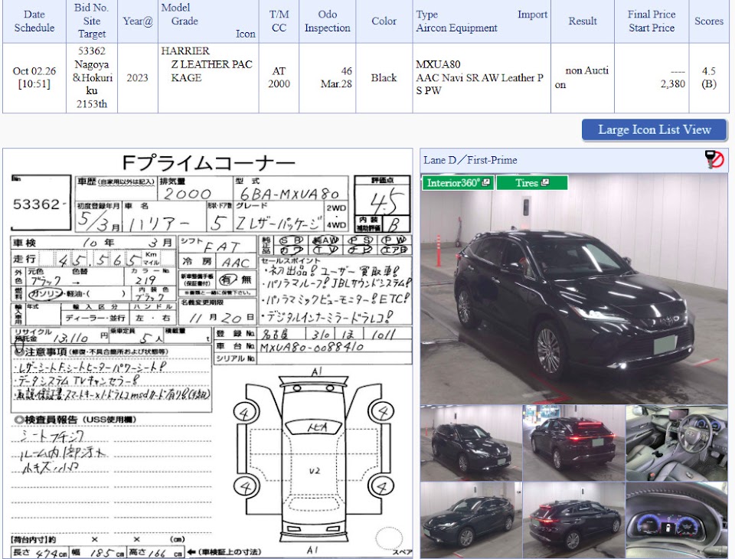Open the rear view thumbnail with brake lights
735x559 pixels.
click(573, 443)
